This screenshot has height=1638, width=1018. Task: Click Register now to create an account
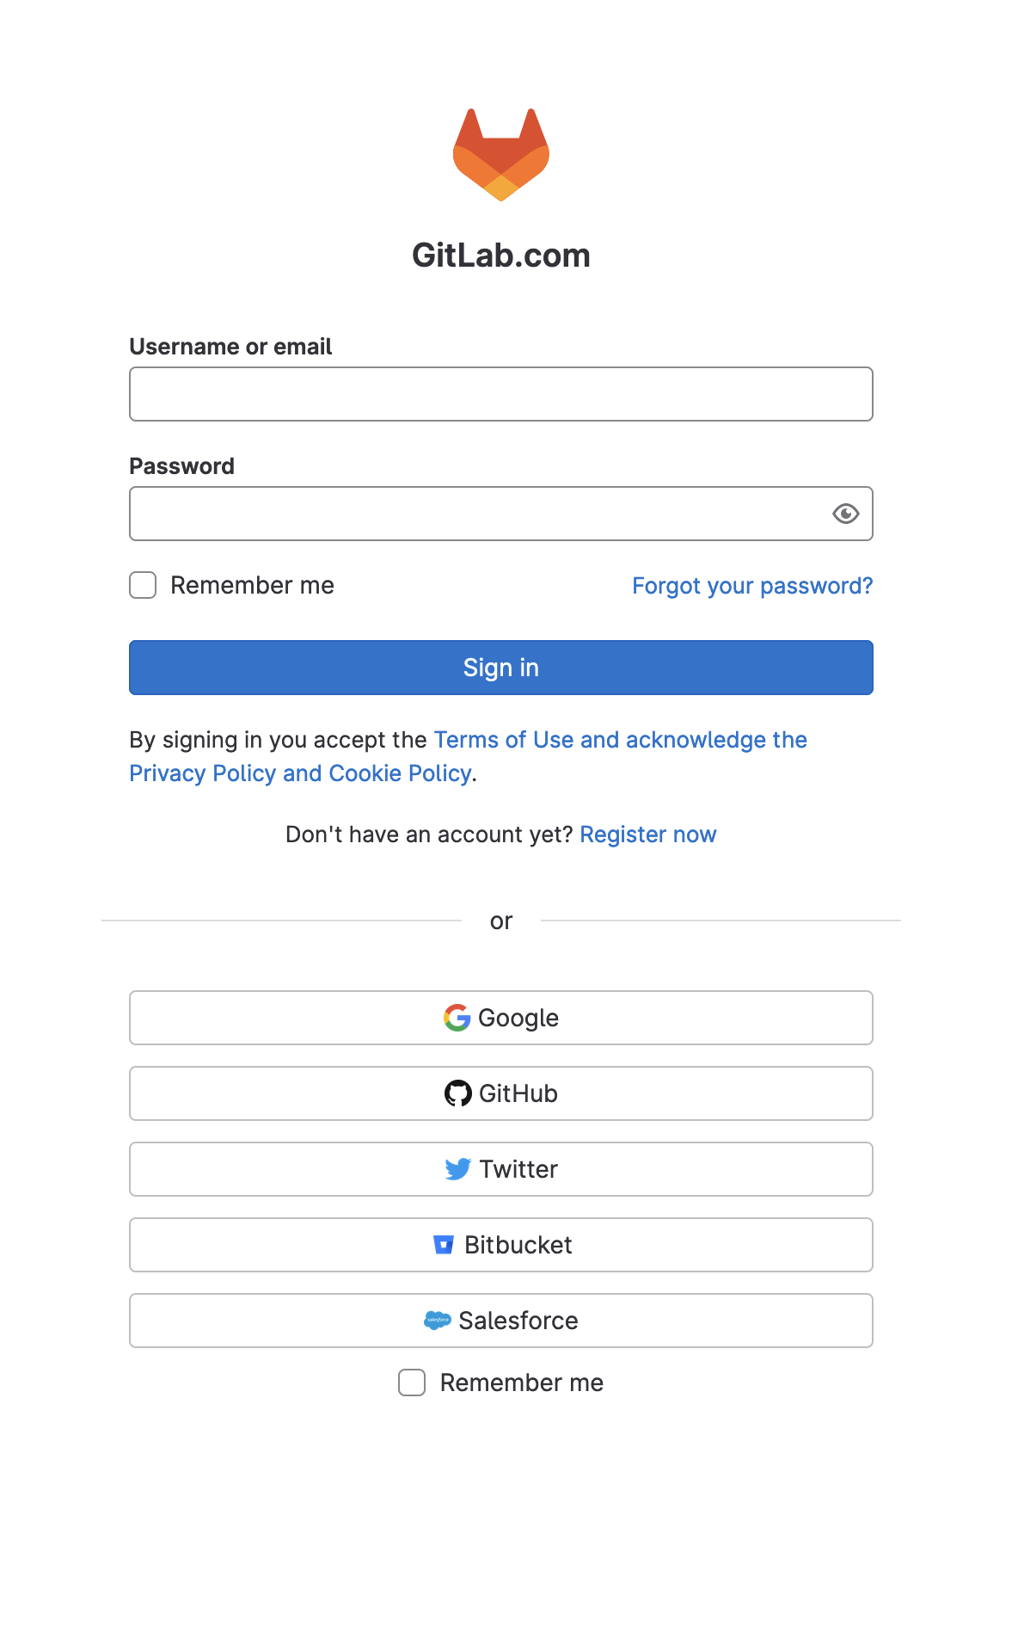coord(648,834)
